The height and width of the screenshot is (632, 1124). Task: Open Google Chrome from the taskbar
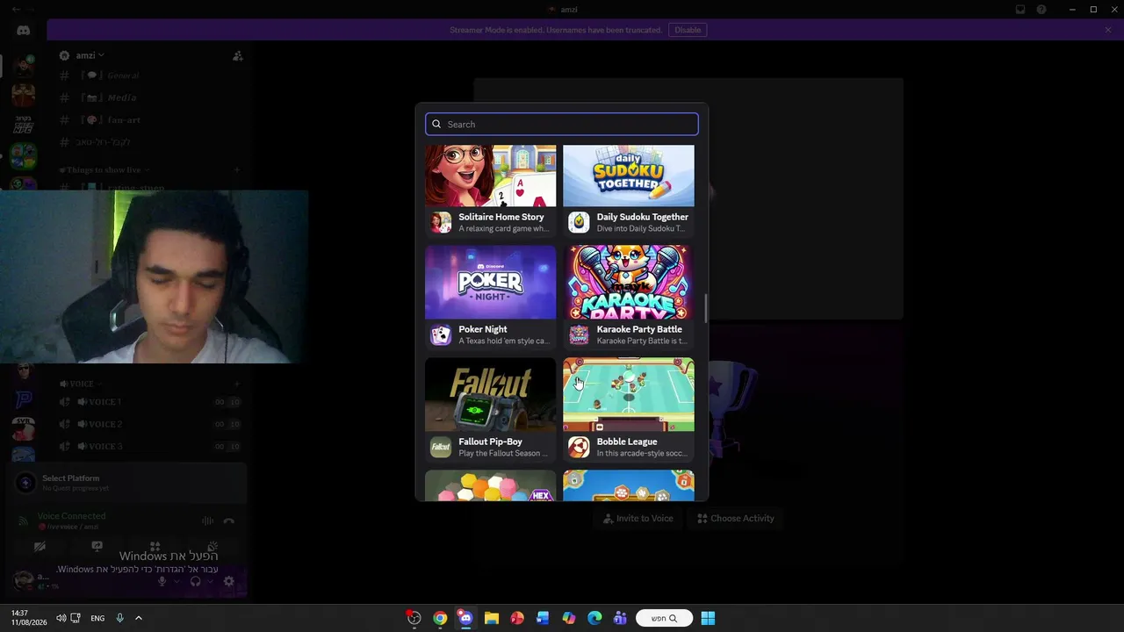click(440, 618)
